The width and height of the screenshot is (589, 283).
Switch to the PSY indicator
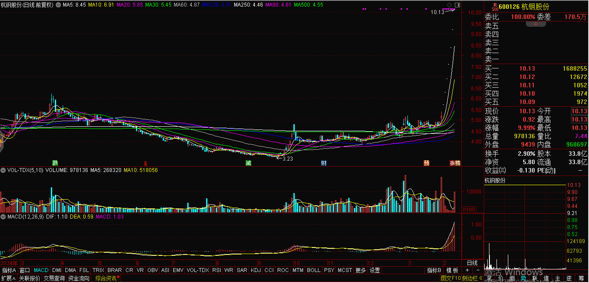(329, 270)
